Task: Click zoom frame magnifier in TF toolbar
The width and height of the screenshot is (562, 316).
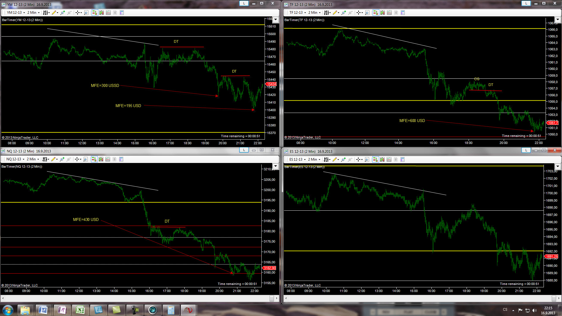Action: pos(367,13)
